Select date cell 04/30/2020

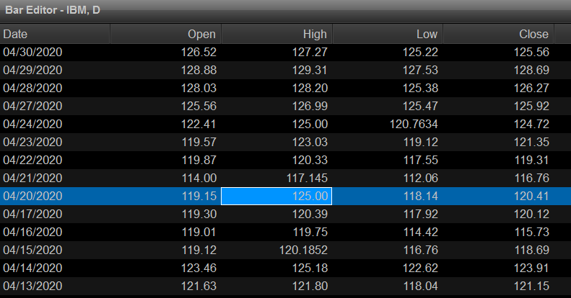[32, 53]
